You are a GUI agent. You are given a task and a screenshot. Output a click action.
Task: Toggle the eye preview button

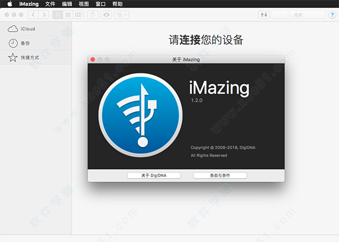pos(106,15)
